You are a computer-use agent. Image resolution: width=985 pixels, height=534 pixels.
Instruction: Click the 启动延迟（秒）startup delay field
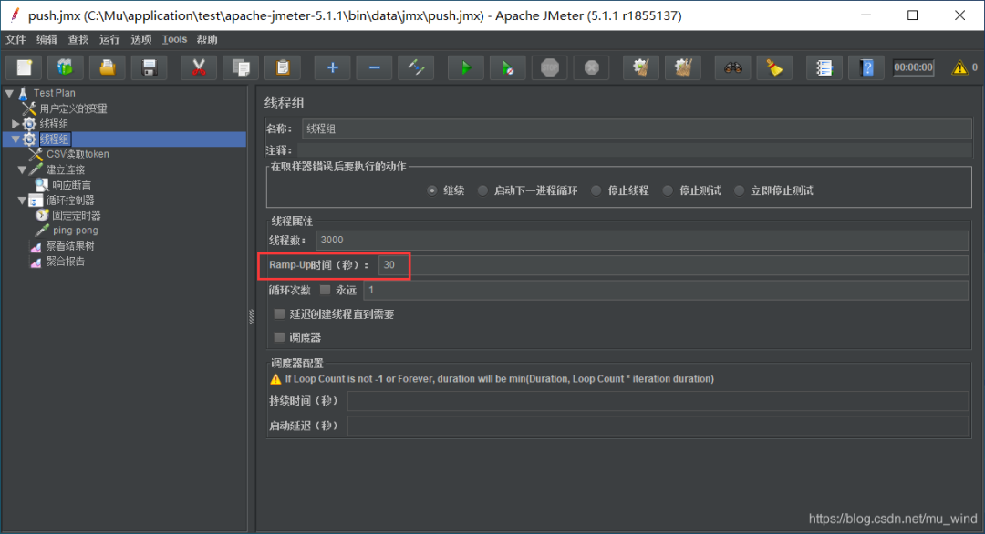click(658, 426)
